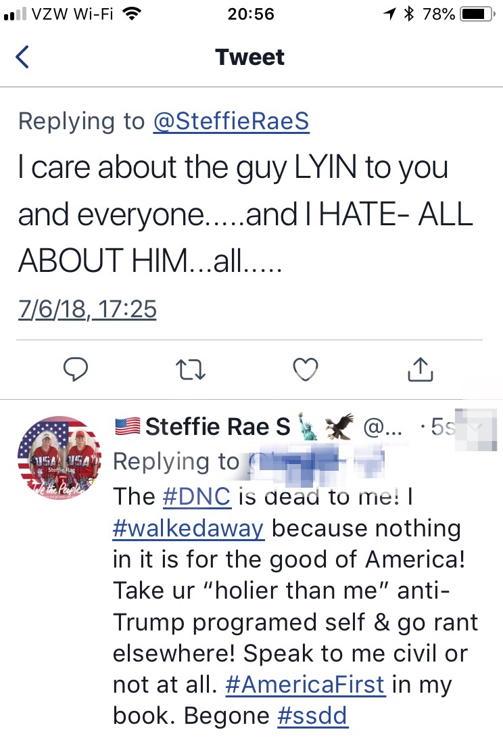Tap the Tweet header title
Screen dimensions: 503x738
click(x=250, y=57)
